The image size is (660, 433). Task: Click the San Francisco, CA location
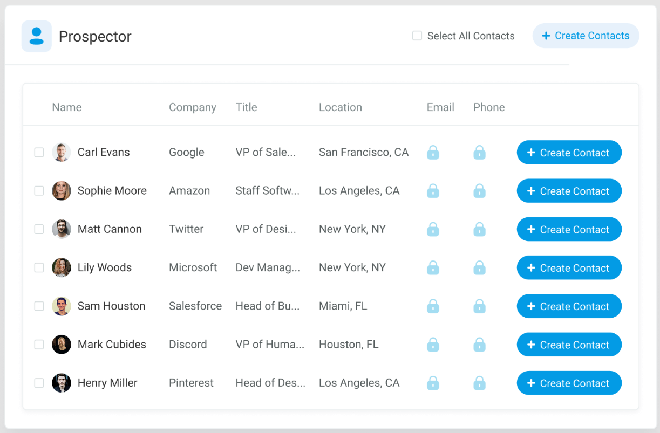coord(364,152)
